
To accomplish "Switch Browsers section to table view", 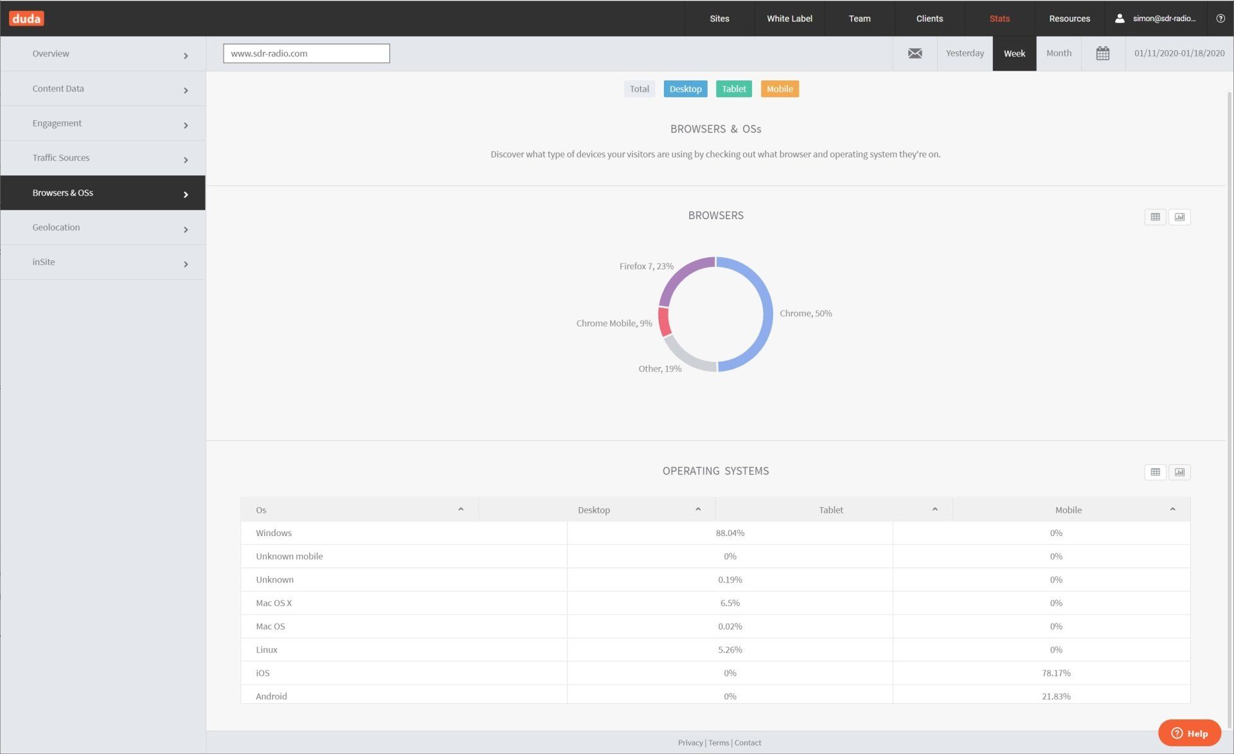I will coord(1155,217).
